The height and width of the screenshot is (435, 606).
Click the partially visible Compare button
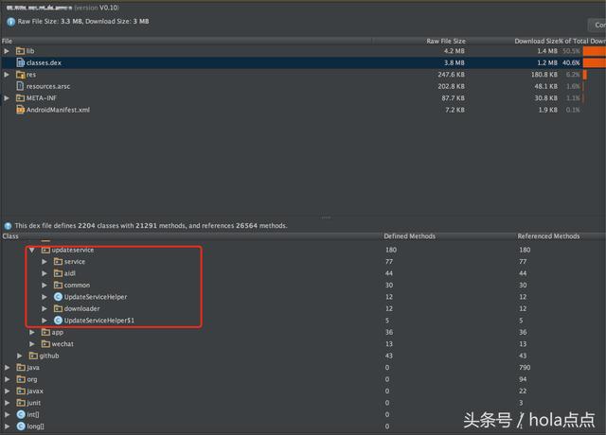click(597, 26)
